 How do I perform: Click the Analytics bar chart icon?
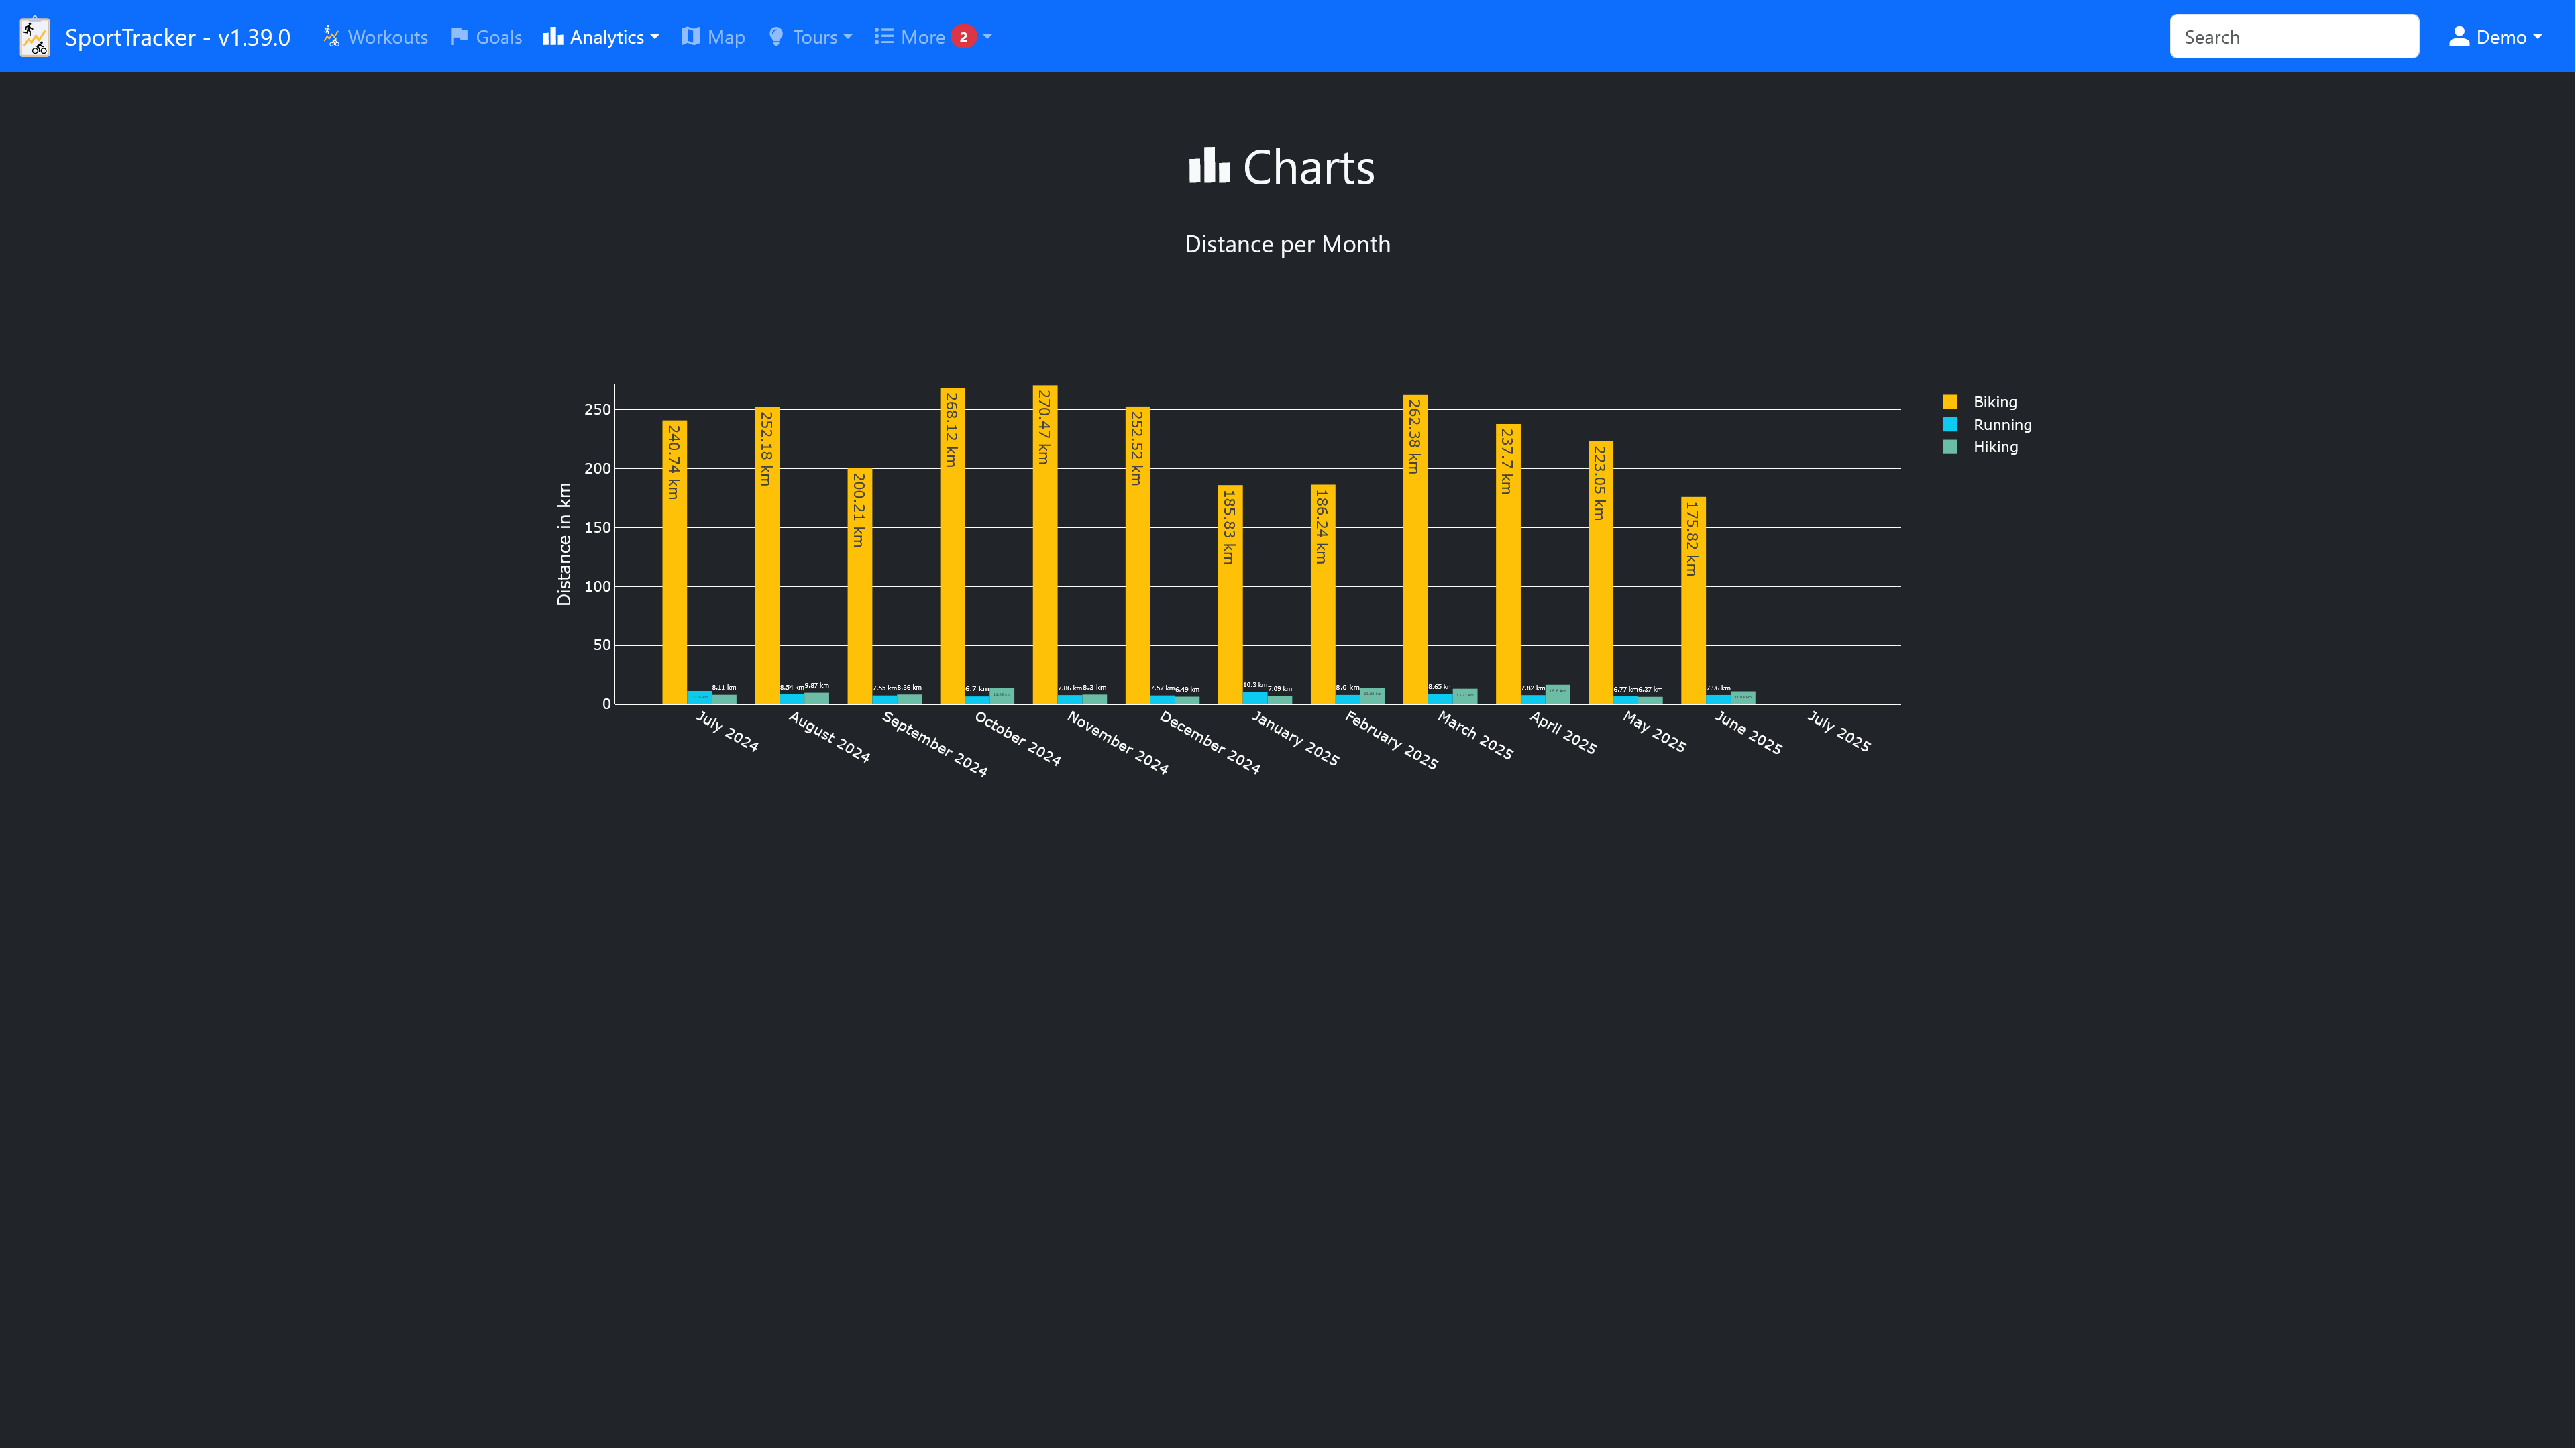pos(553,37)
